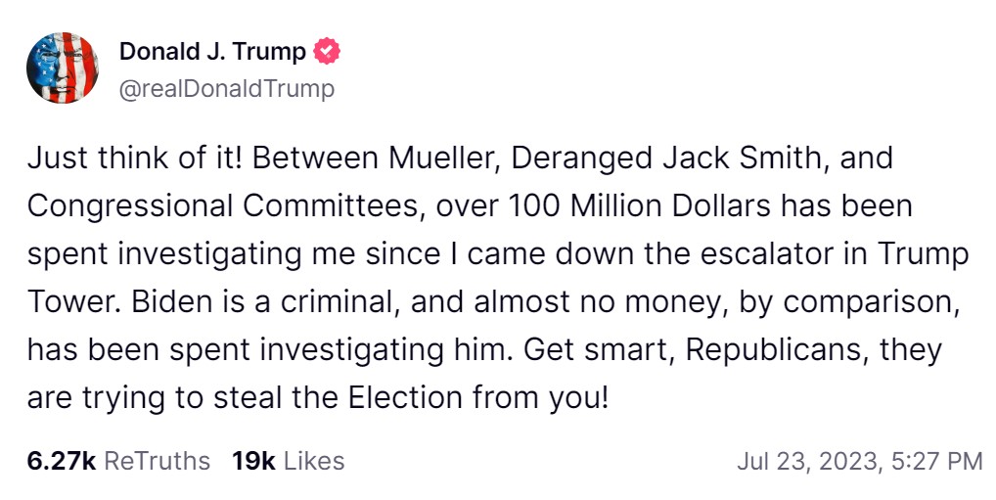View the 6.27k ReTruths count
This screenshot has height=500, width=996.
point(61,461)
